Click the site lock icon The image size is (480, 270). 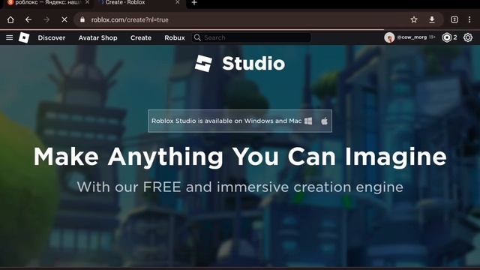click(82, 19)
